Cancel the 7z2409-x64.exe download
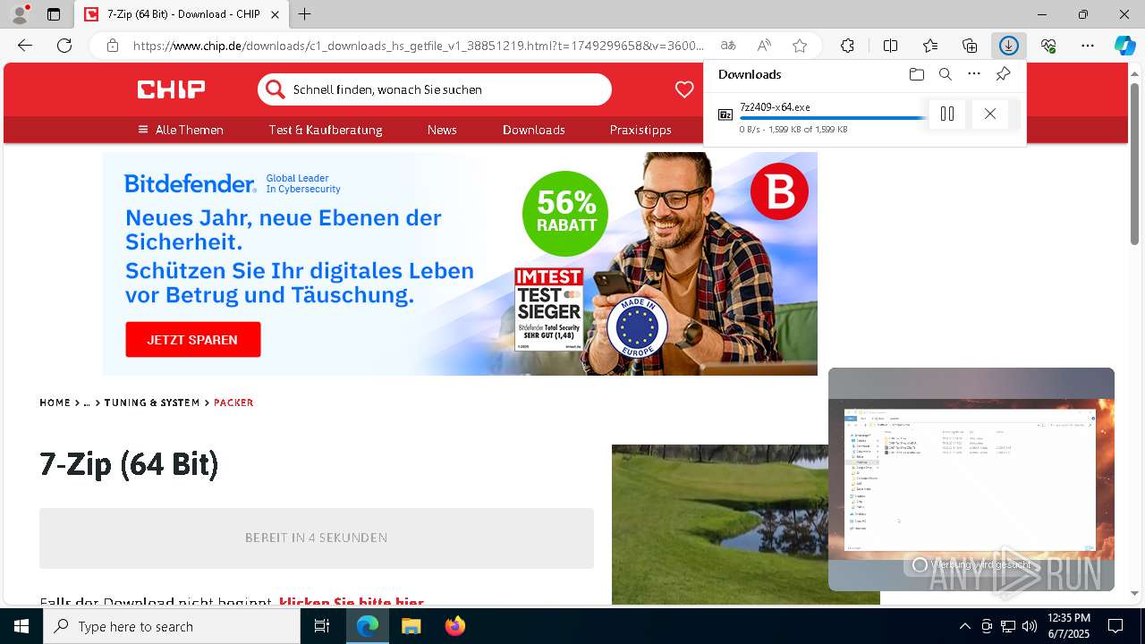The height and width of the screenshot is (644, 1145). (989, 114)
